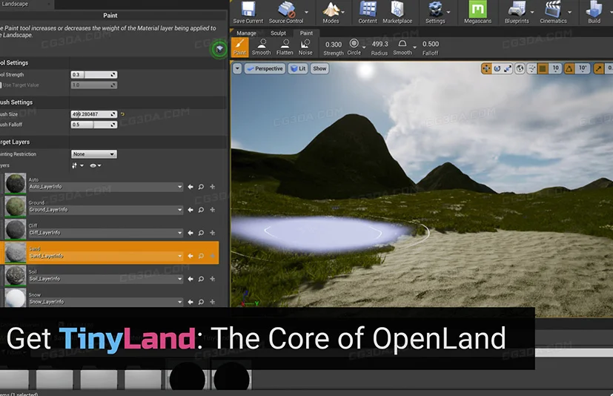The width and height of the screenshot is (613, 396).
Task: Open Source Control toolbar icon
Action: click(286, 12)
